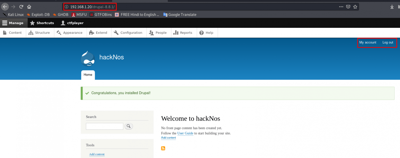Open the downloads arrow icon
This screenshot has height=158, width=400.
(x=392, y=6)
